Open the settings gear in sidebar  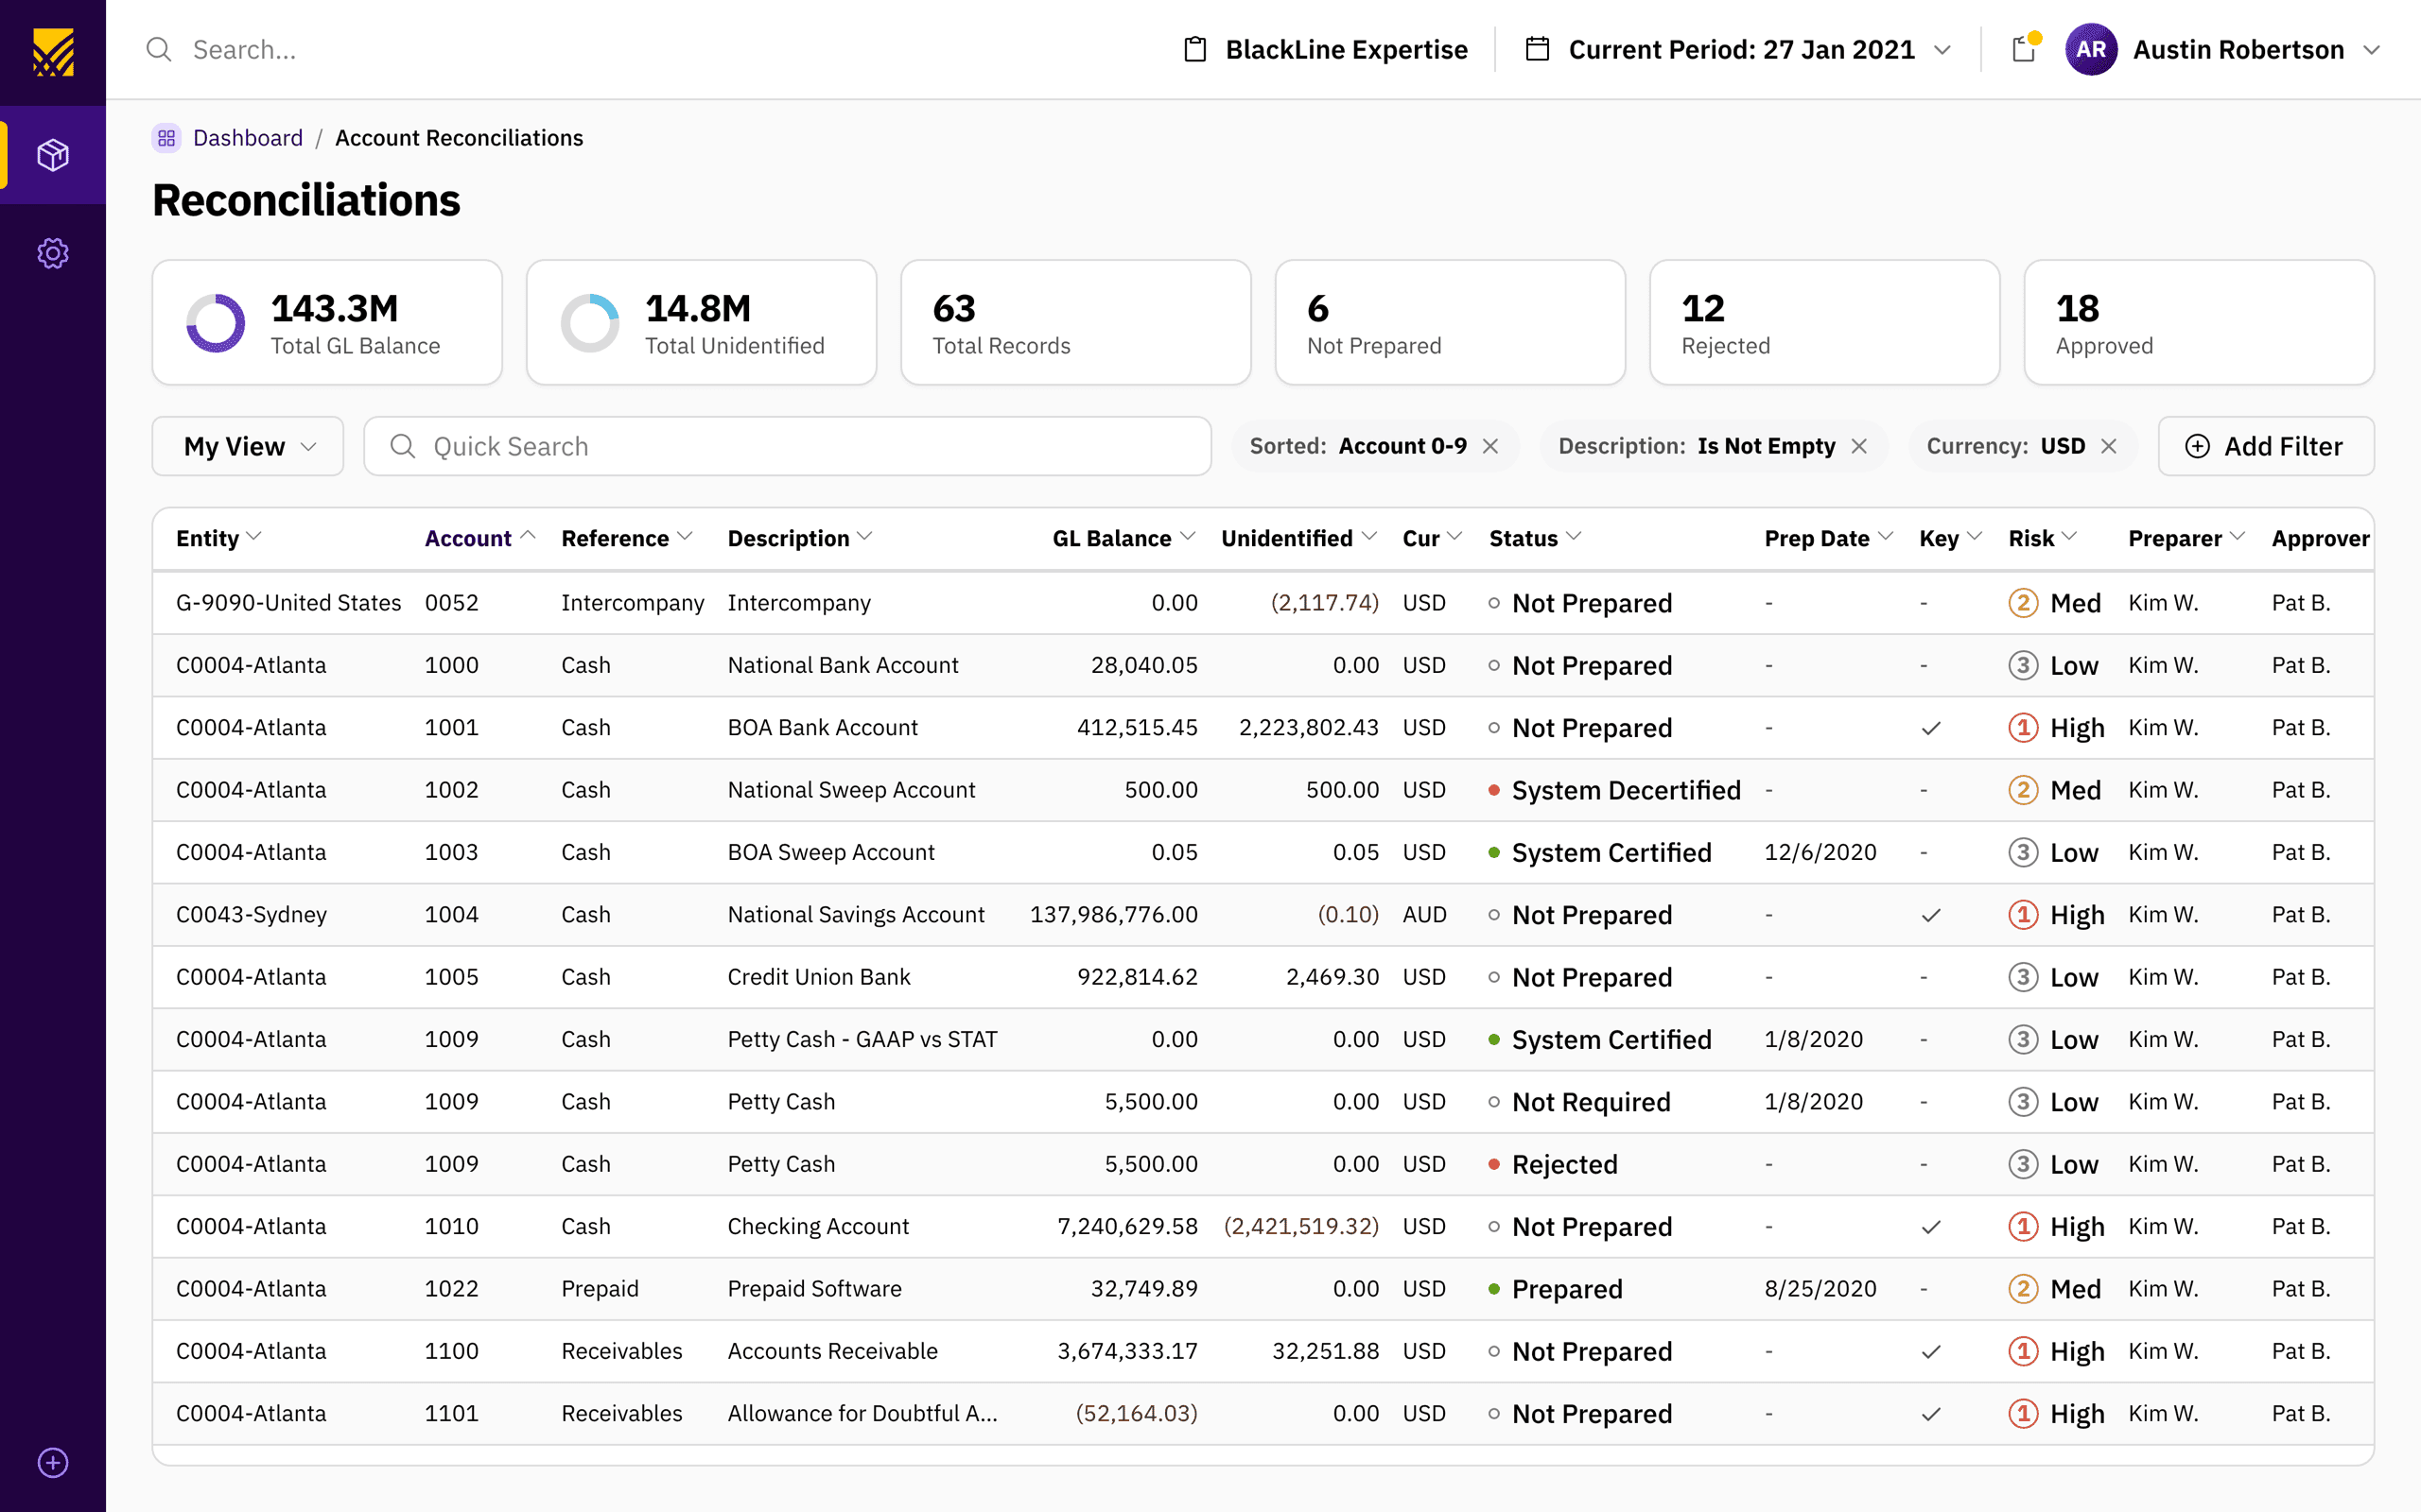pos(53,253)
